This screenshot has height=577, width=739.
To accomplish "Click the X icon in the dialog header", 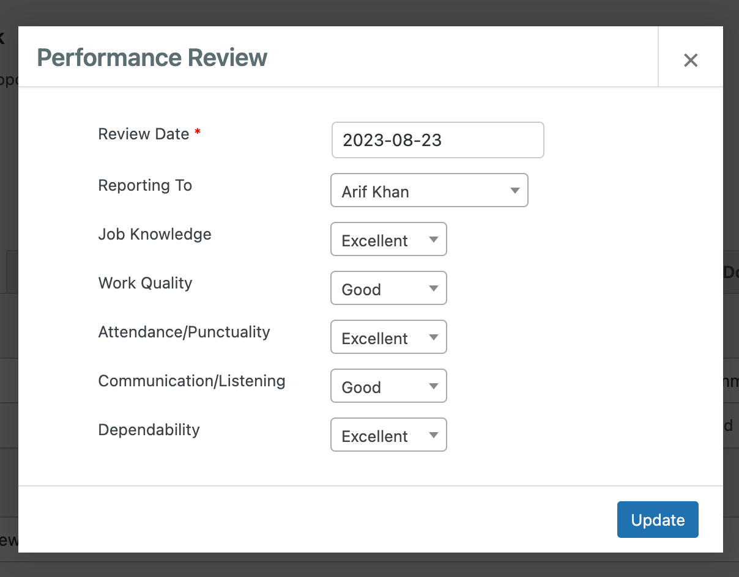I will pyautogui.click(x=691, y=59).
